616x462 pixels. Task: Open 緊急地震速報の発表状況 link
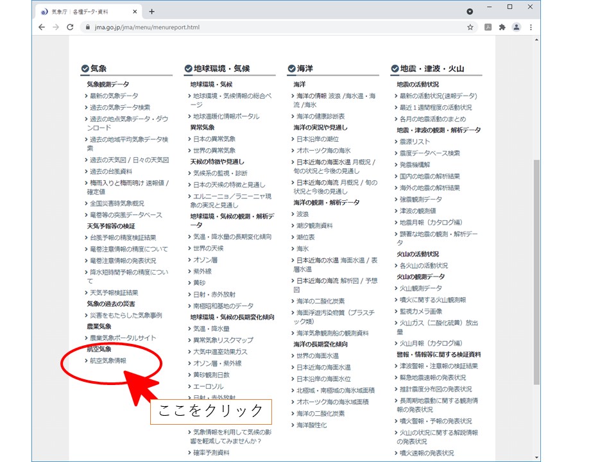432,377
